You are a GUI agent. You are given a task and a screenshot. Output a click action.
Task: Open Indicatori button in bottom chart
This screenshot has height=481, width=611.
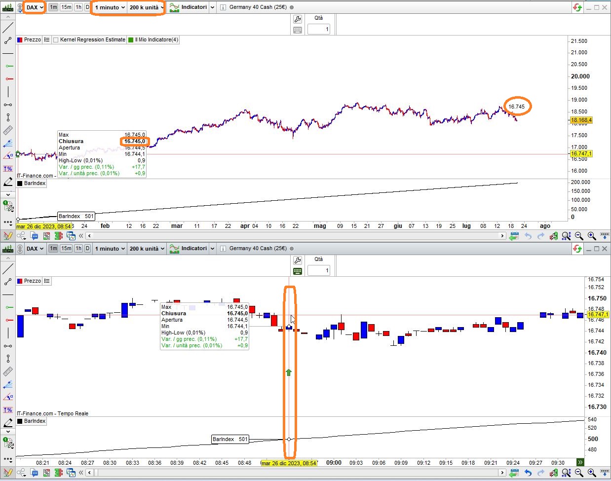[x=188, y=249]
